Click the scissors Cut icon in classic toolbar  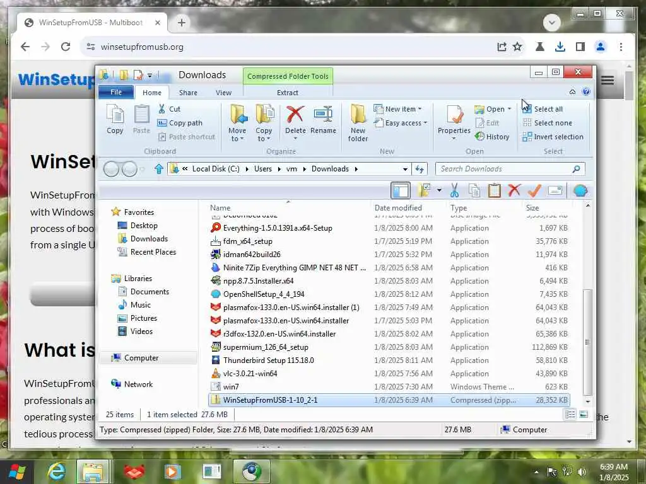pos(454,190)
